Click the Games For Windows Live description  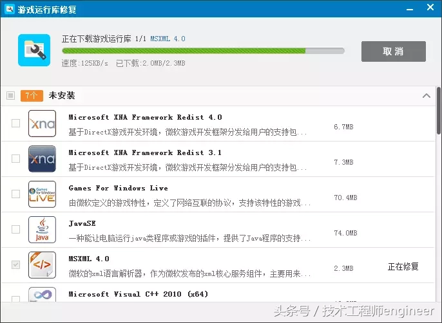point(189,203)
